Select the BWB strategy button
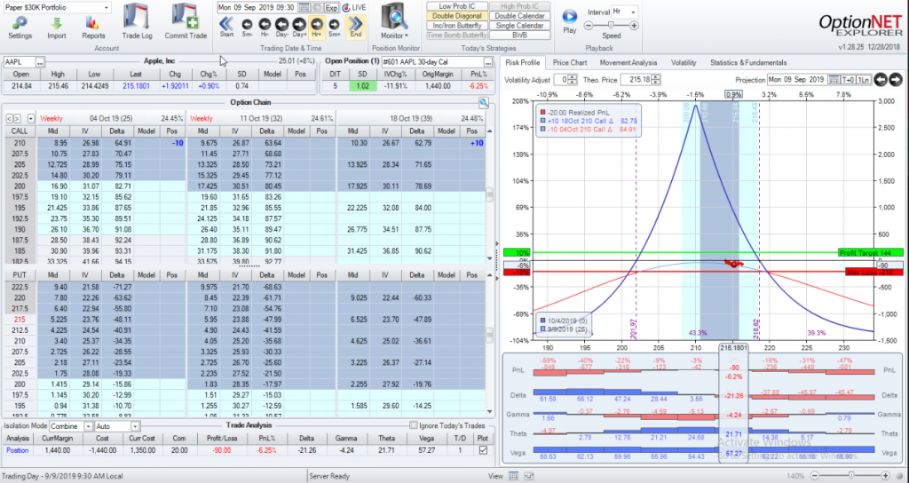Image resolution: width=909 pixels, height=483 pixels. (x=519, y=35)
